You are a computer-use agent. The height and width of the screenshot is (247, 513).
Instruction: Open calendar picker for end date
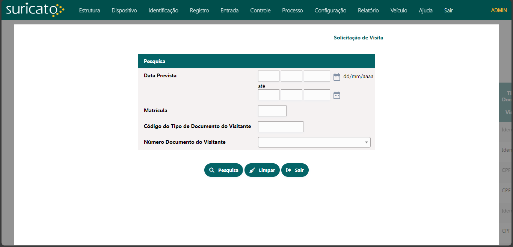click(337, 95)
